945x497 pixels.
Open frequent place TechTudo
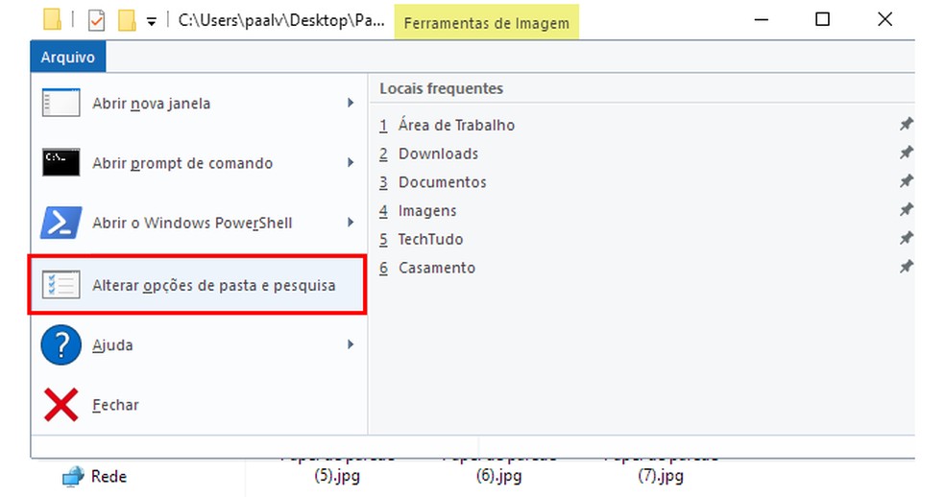pos(430,239)
